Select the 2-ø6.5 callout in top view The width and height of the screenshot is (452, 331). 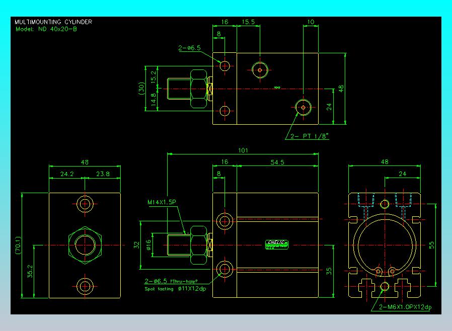click(x=189, y=48)
